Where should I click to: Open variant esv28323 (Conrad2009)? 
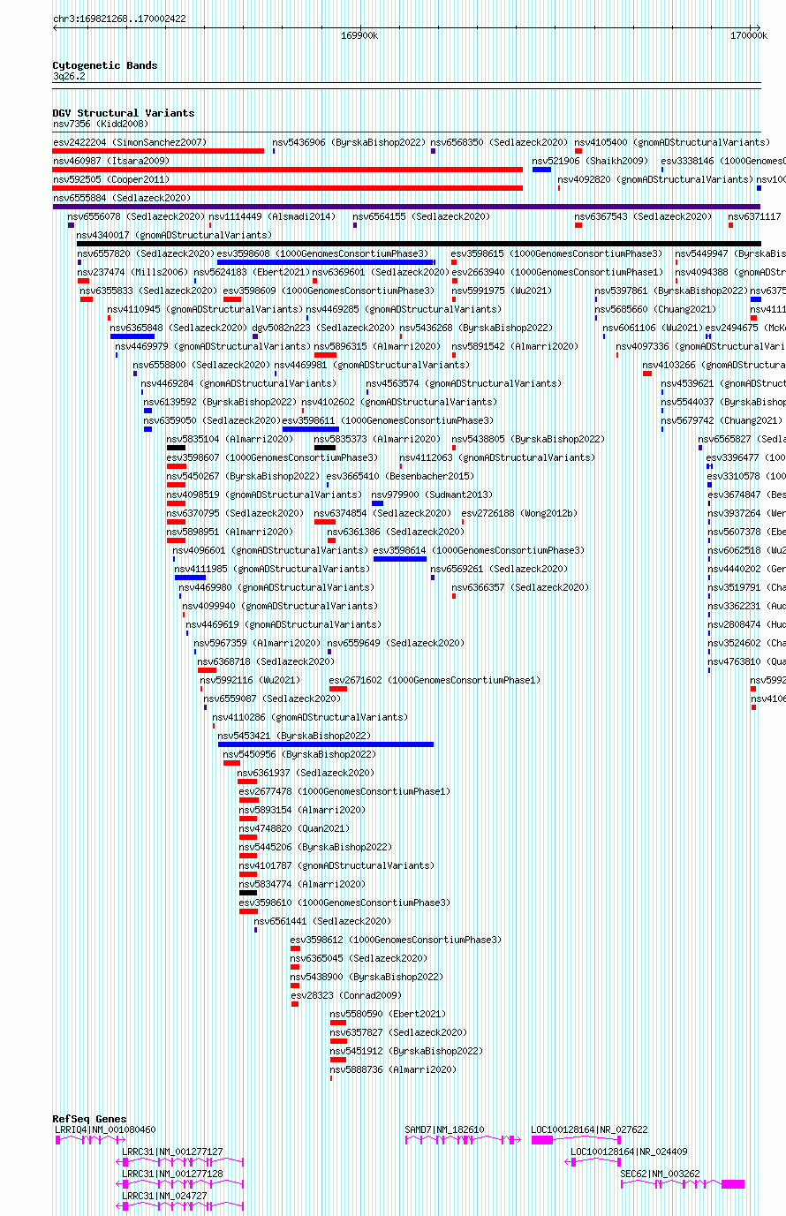[x=346, y=995]
